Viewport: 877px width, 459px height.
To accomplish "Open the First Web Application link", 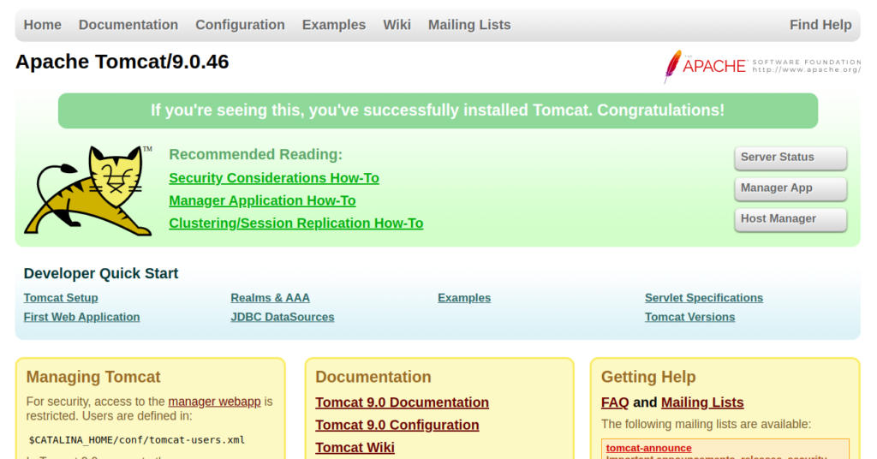I will 81,317.
